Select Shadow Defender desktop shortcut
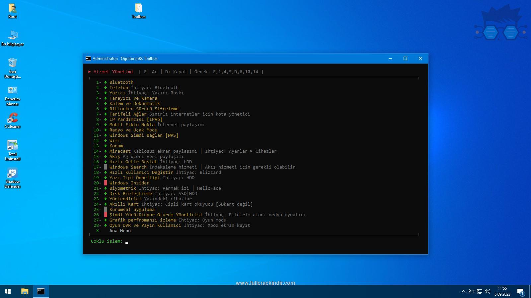The image size is (531, 298). pos(12,178)
